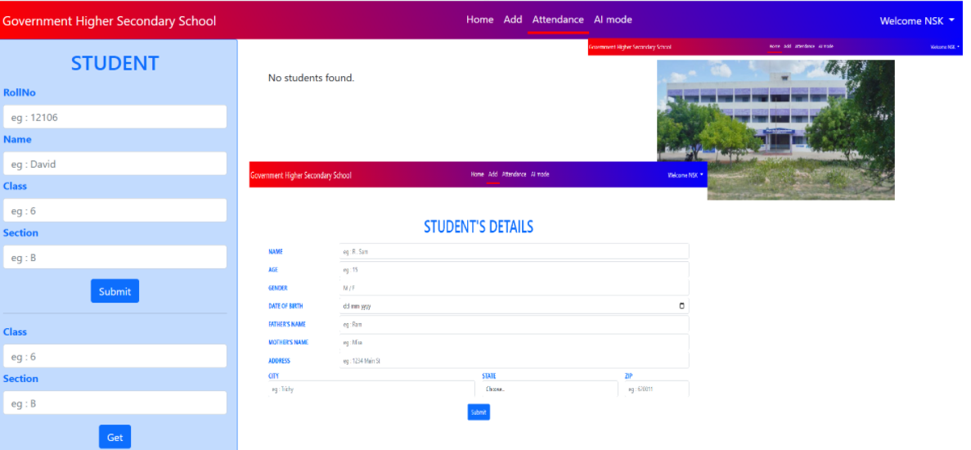Click the Class field above Get button

115,357
